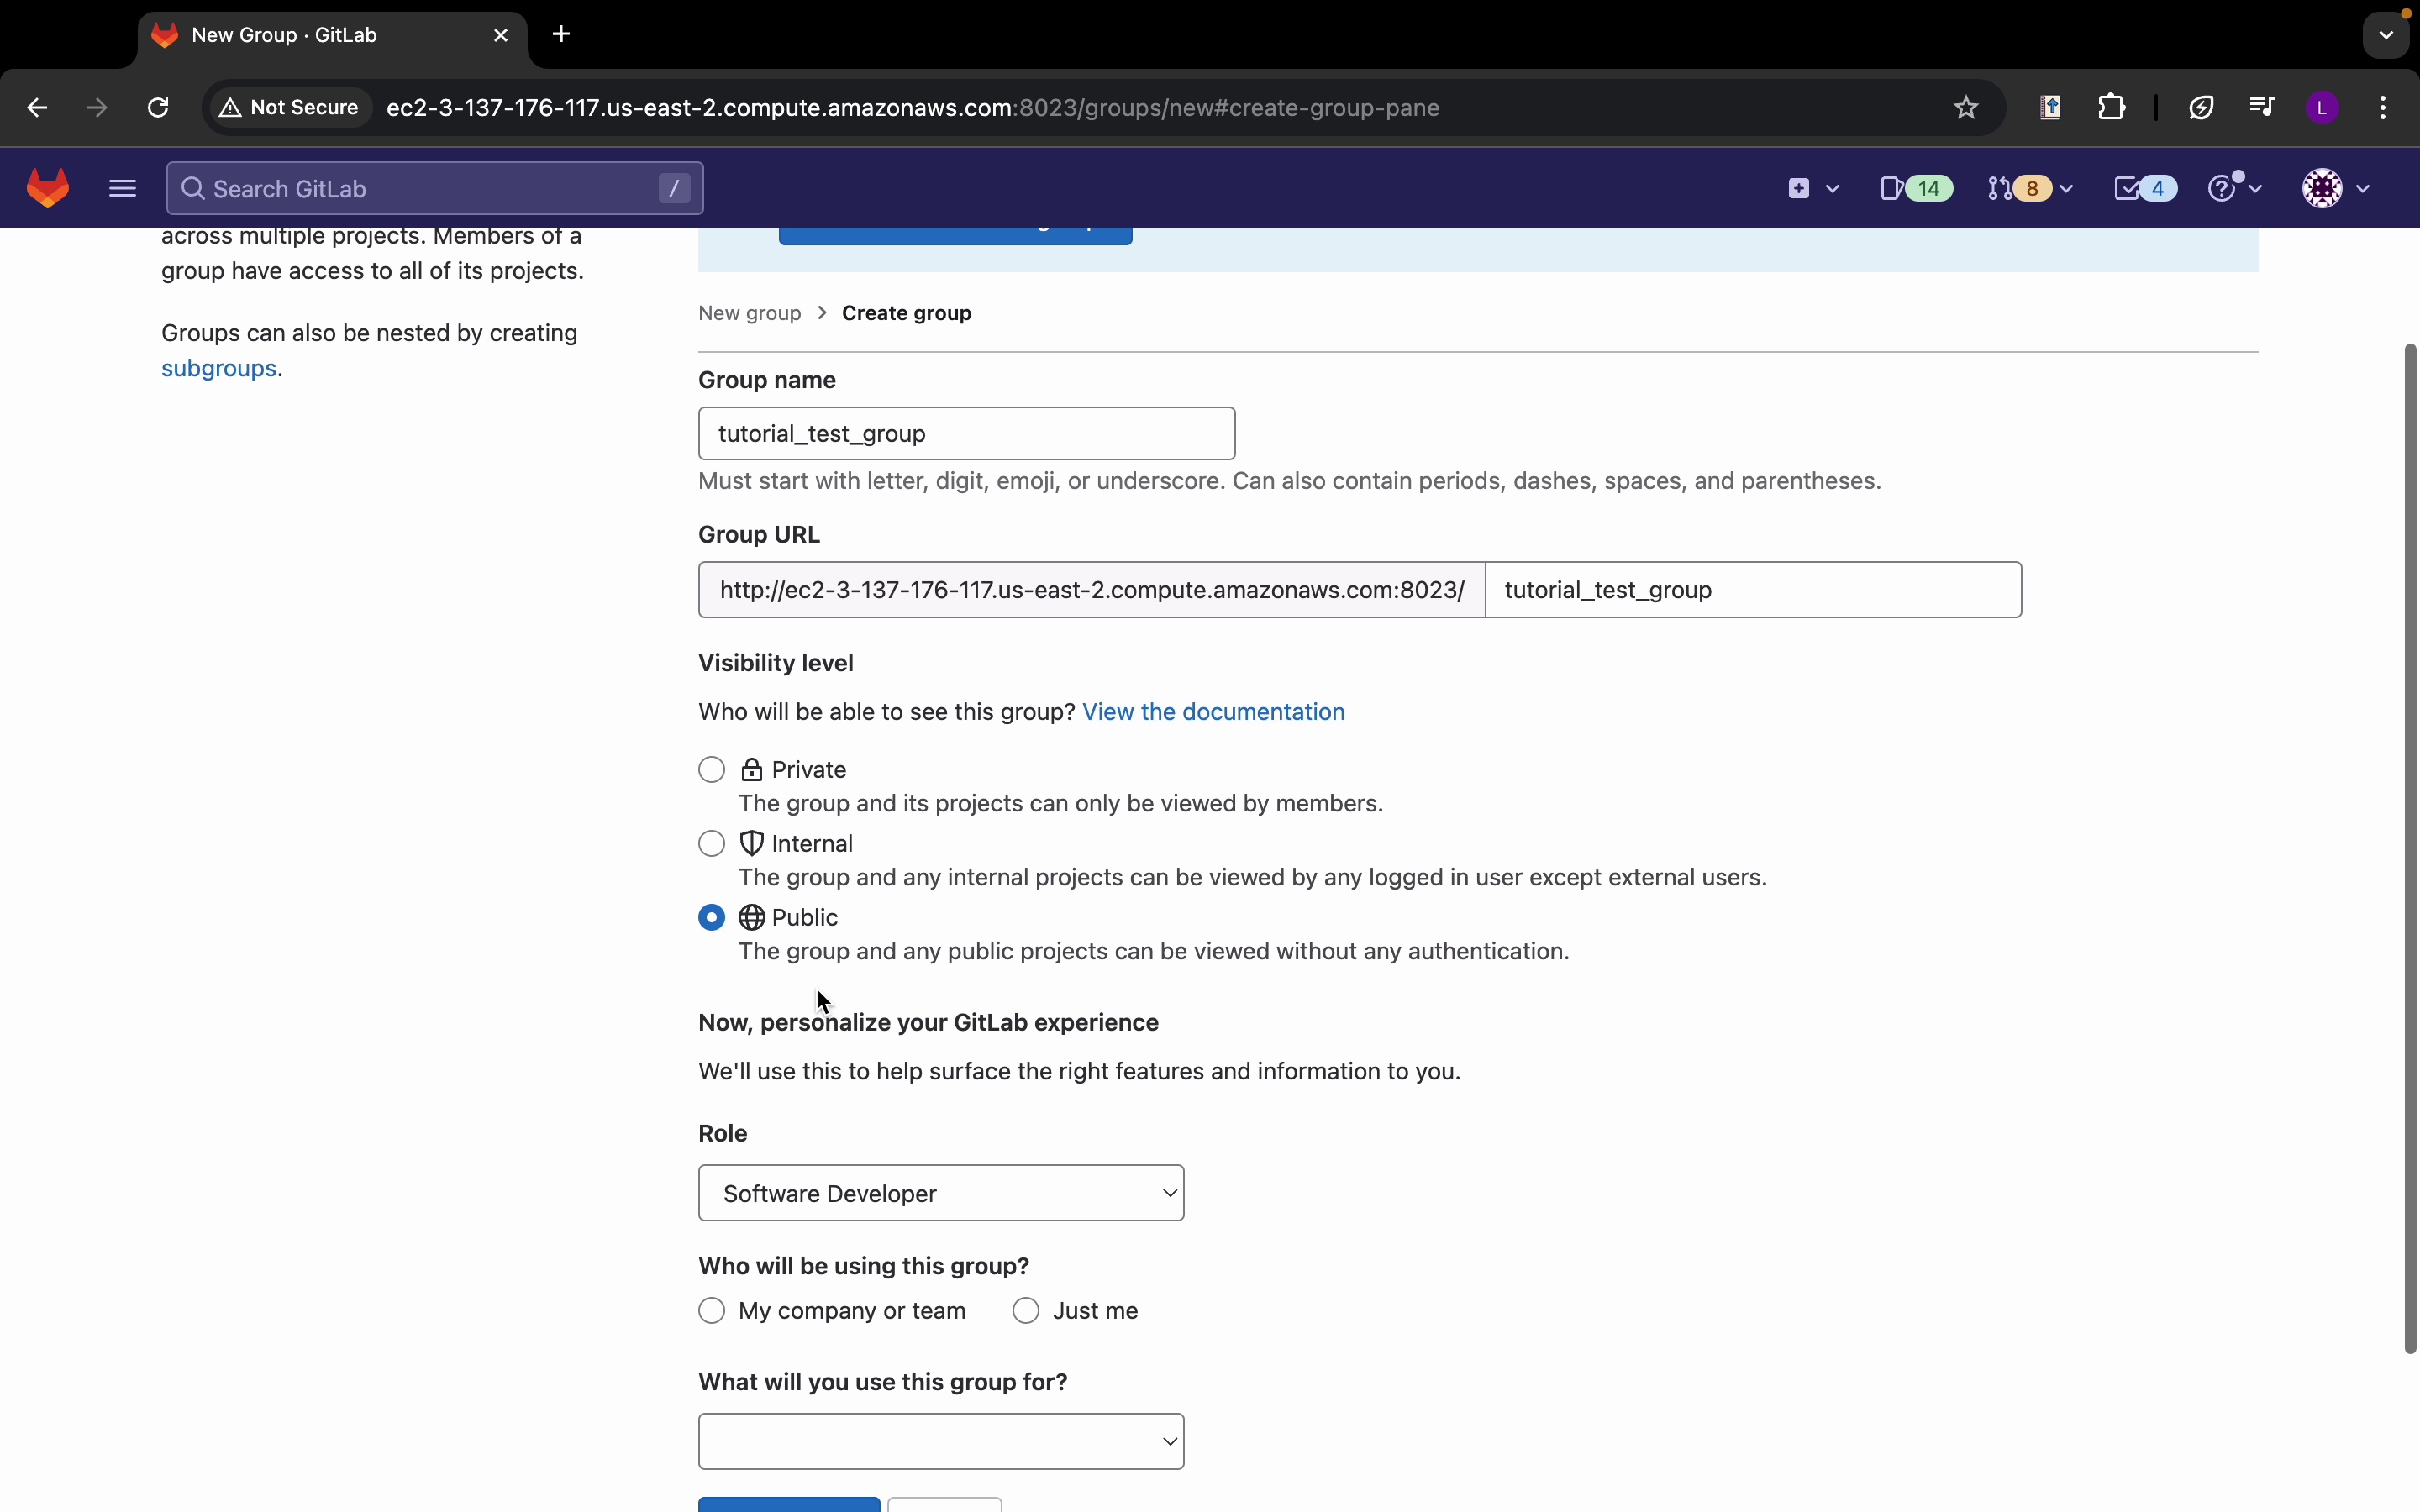Image resolution: width=2420 pixels, height=1512 pixels.
Task: Select the Internal visibility radio button
Action: [x=712, y=844]
